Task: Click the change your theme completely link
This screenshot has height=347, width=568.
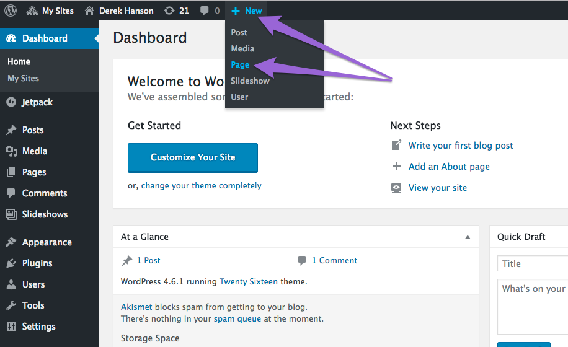Action: point(201,185)
